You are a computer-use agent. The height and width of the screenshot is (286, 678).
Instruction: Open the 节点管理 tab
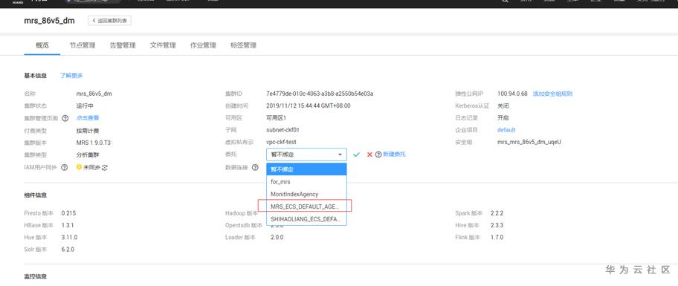[x=83, y=45]
